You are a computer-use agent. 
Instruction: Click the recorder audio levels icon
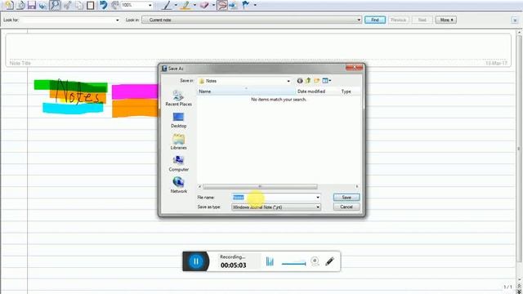270,261
